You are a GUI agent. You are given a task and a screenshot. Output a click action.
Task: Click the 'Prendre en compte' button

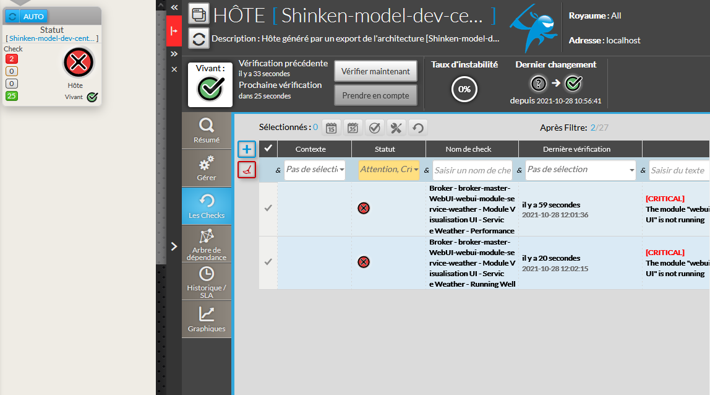coord(375,96)
